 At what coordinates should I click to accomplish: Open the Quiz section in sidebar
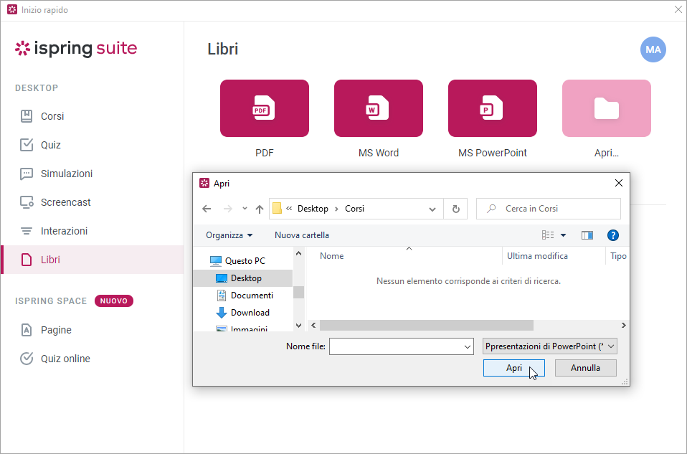point(51,145)
